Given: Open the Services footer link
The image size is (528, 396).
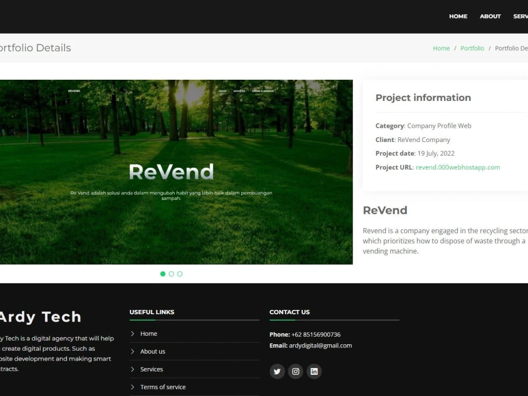Looking at the screenshot, I should click(152, 369).
